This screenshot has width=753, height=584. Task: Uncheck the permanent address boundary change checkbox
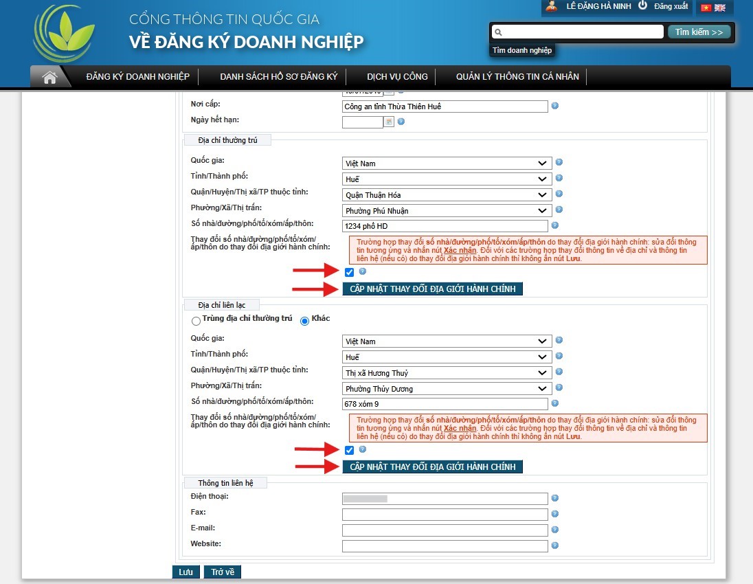[349, 272]
